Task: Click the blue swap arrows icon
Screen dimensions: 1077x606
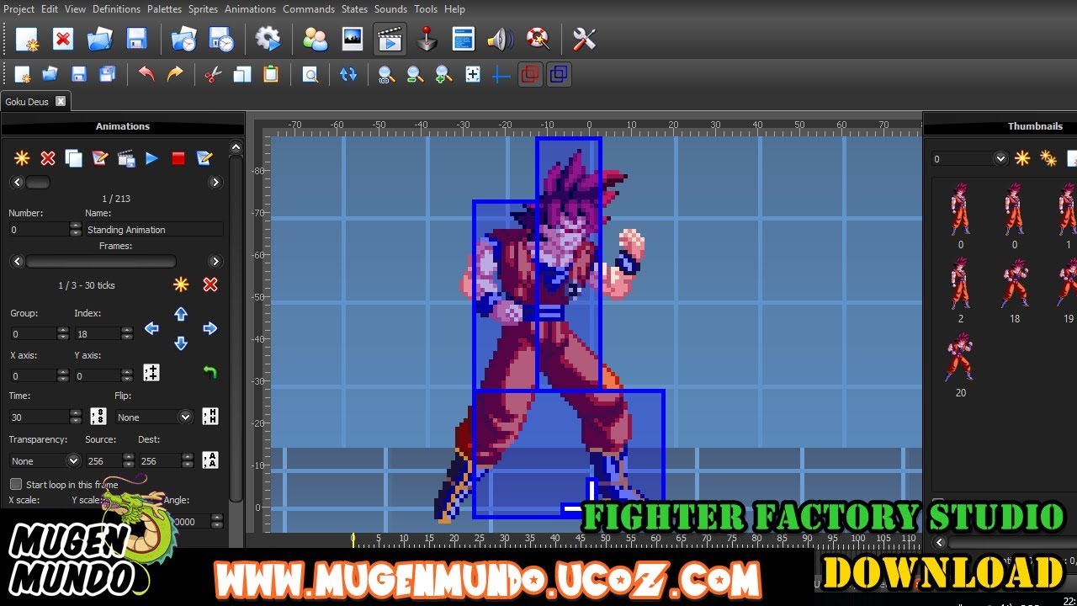Action: coord(348,74)
